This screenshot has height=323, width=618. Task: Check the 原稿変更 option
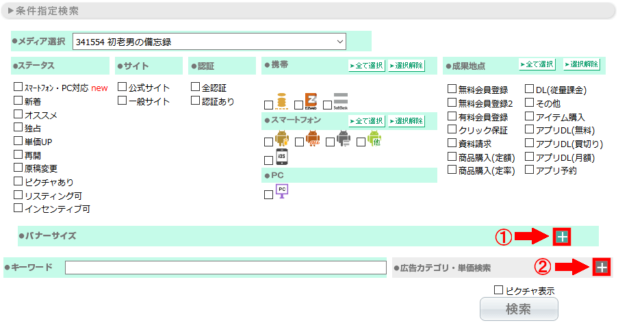pos(18,168)
